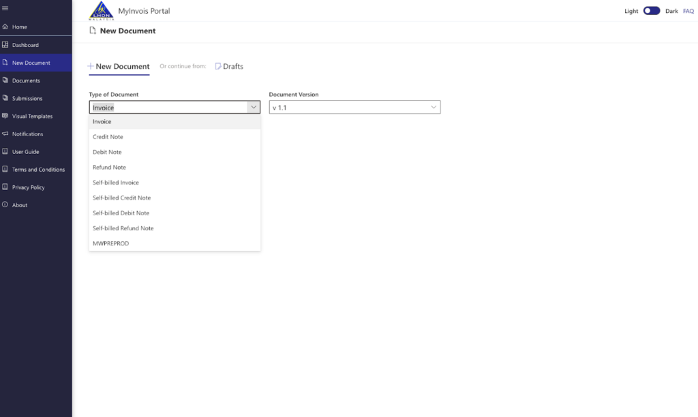
Task: Open Dashboard via its sidebar icon
Action: point(5,45)
